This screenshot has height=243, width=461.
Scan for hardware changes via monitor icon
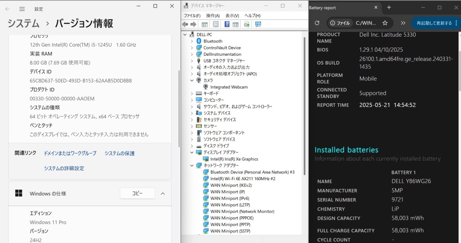pyautogui.click(x=258, y=25)
